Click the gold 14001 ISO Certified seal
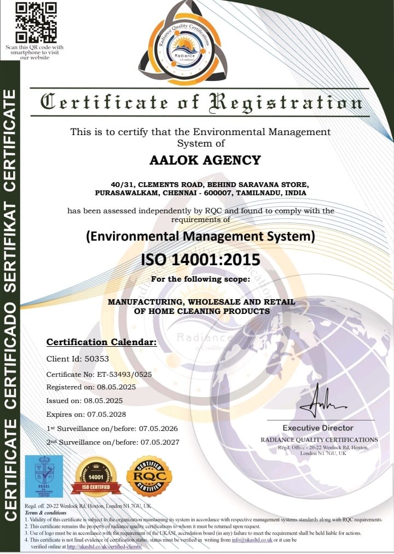This screenshot has width=394, height=554. coord(96,476)
